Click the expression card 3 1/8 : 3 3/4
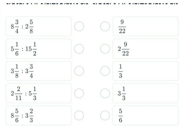 tap(39, 71)
